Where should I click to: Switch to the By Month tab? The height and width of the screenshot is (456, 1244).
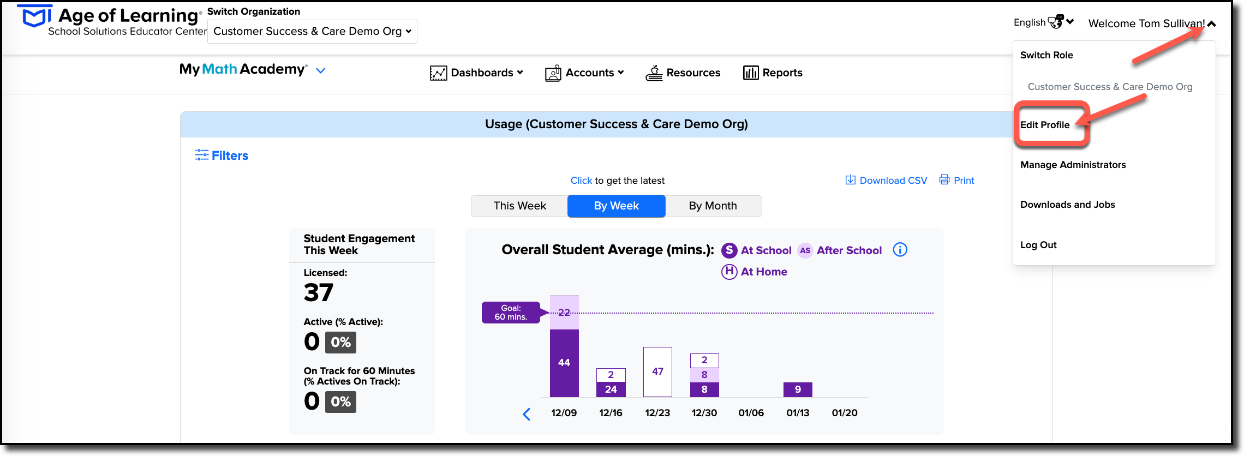(713, 206)
